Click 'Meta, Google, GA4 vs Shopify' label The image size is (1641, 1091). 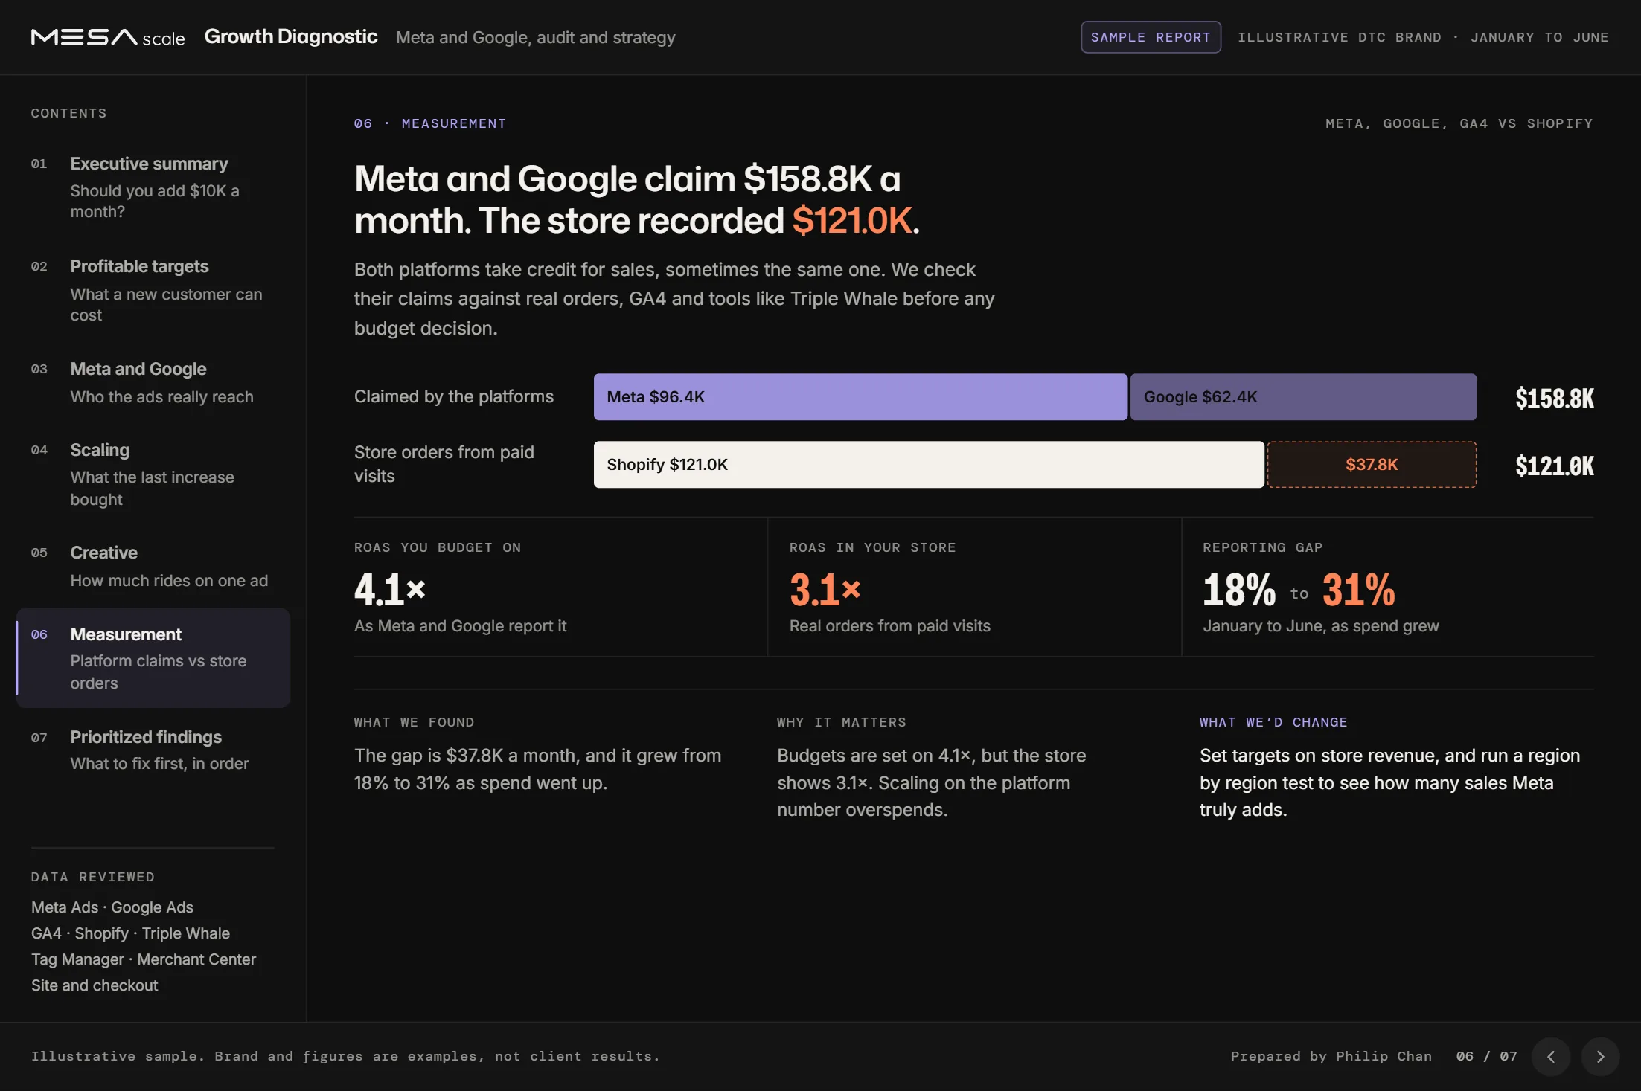click(x=1459, y=123)
